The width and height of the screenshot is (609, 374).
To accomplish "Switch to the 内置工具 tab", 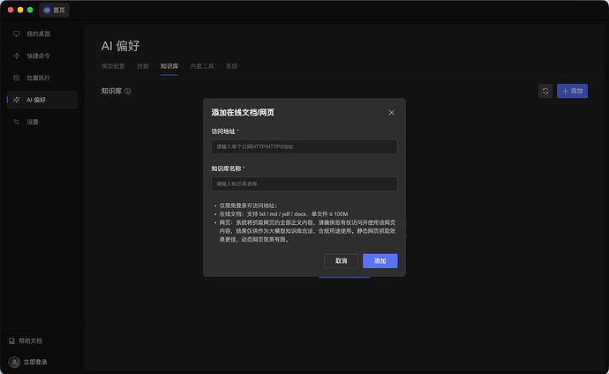I will pos(202,66).
